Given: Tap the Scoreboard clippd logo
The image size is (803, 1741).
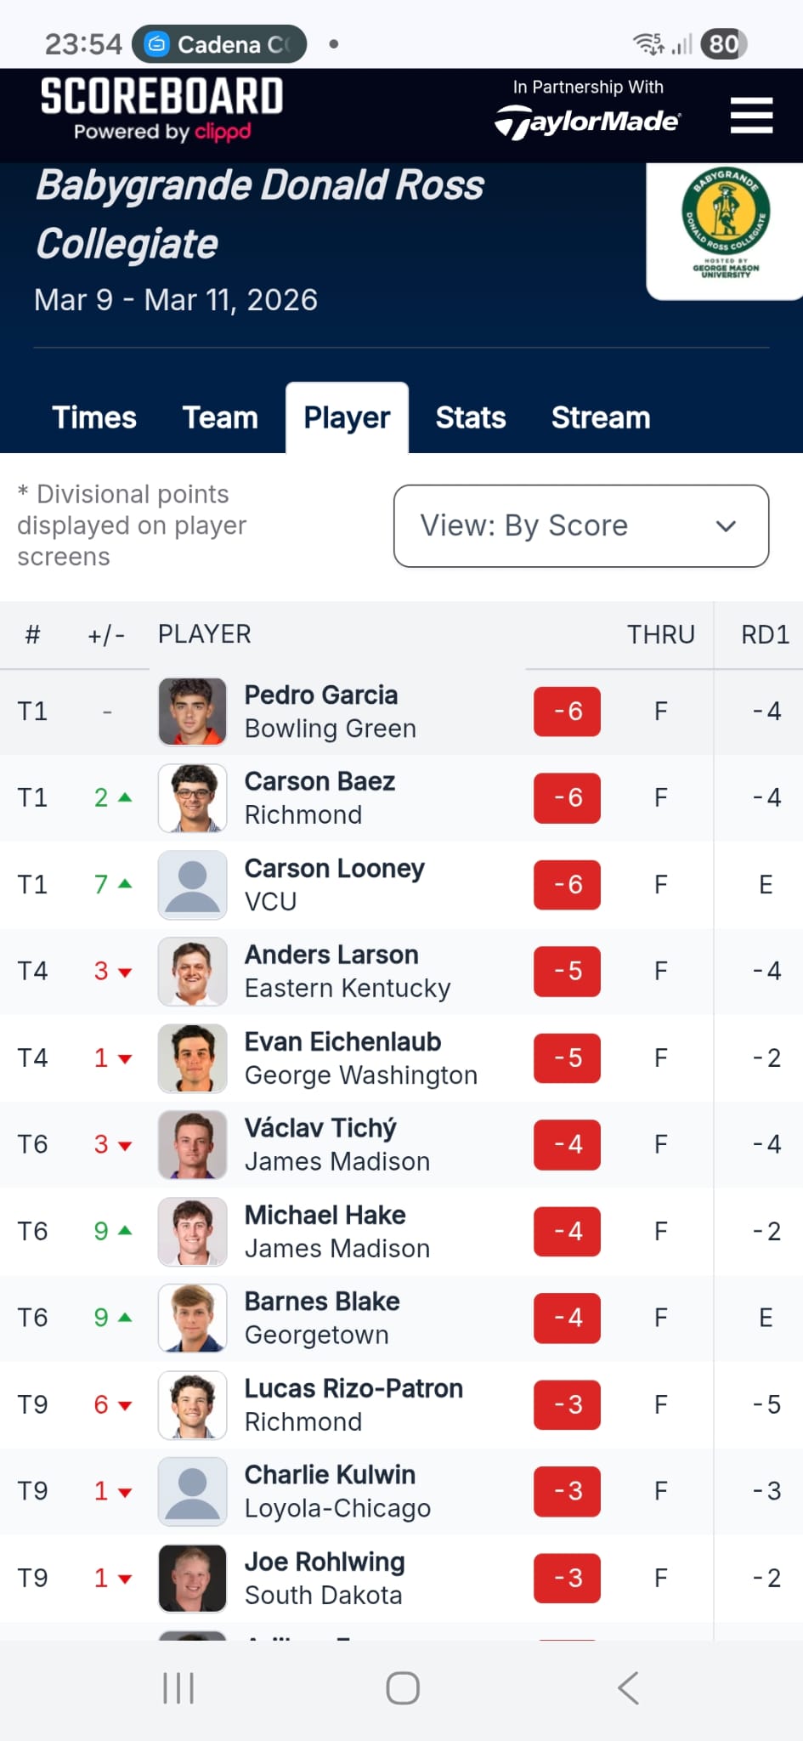Looking at the screenshot, I should click(161, 108).
